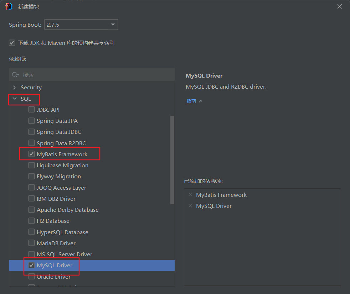350x294 pixels.
Task: Focus the dependency search field
Action: pos(92,75)
